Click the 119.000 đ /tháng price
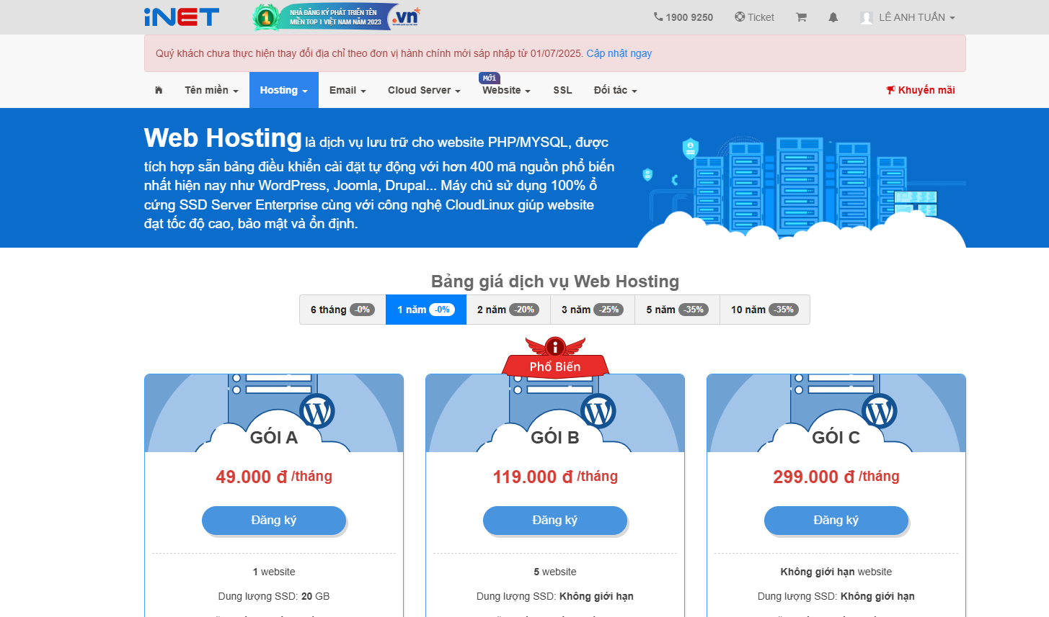The width and height of the screenshot is (1049, 617). click(x=555, y=477)
